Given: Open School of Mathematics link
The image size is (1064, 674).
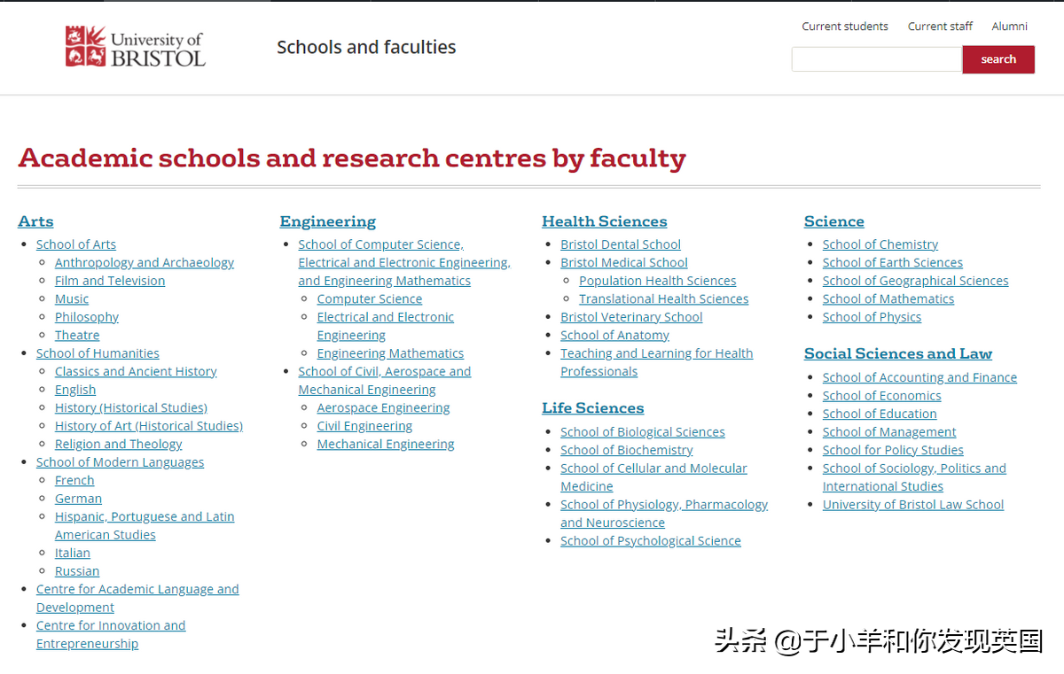Looking at the screenshot, I should tap(888, 298).
